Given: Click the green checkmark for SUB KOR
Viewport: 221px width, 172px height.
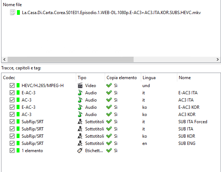Looking at the screenshot, I should tap(109, 136).
